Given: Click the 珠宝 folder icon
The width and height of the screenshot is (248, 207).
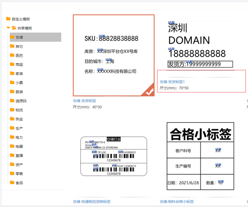Looking at the screenshot, I should (x=12, y=119).
